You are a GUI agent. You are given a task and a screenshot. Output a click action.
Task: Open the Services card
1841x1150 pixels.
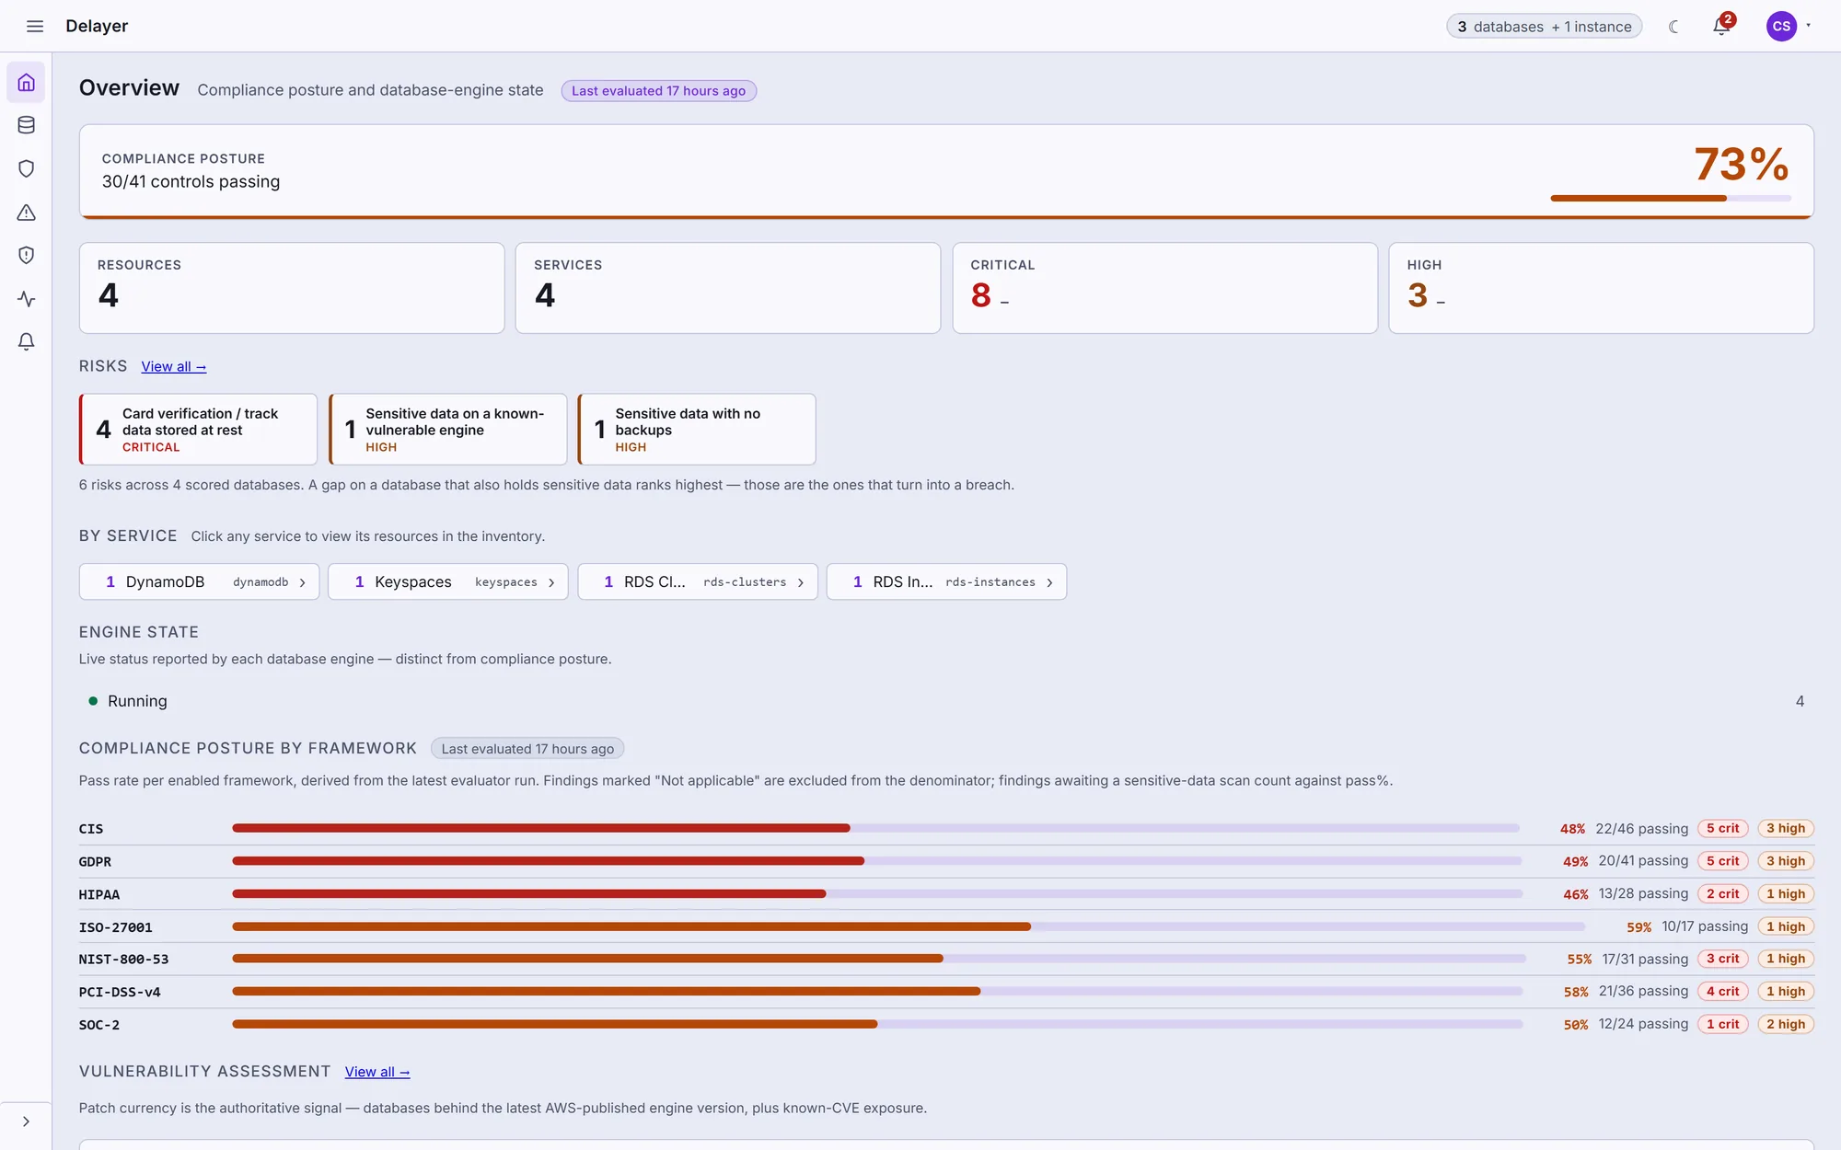(x=728, y=288)
